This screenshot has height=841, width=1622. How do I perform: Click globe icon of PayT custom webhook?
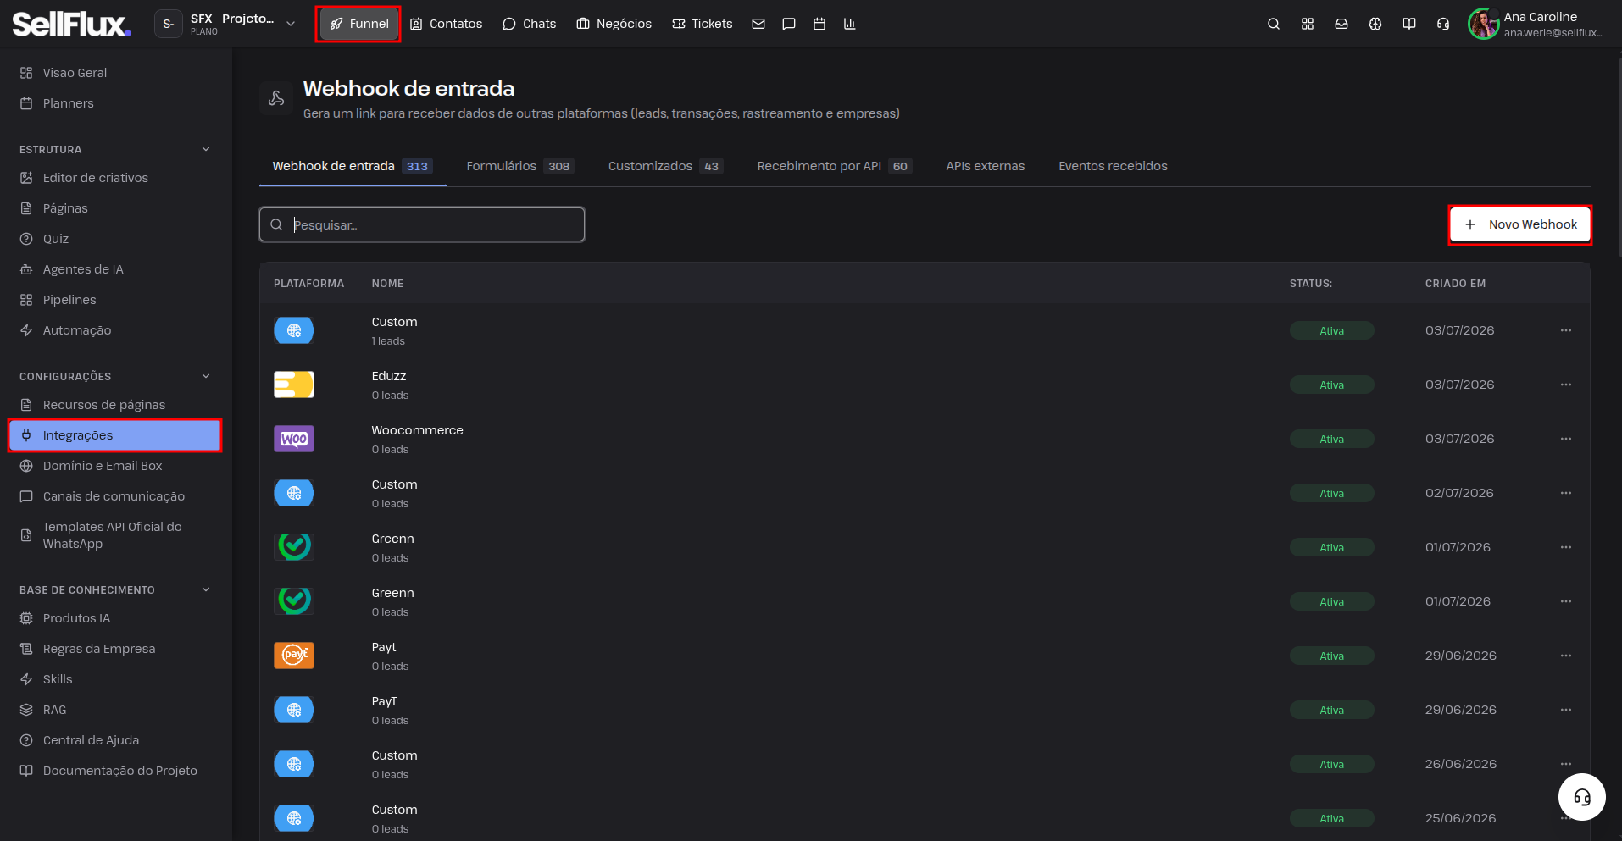pos(294,710)
